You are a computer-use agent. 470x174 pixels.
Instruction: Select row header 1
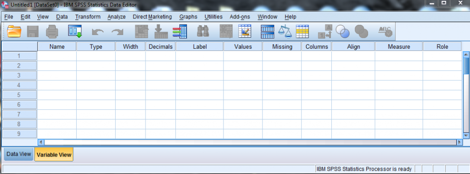(x=19, y=56)
